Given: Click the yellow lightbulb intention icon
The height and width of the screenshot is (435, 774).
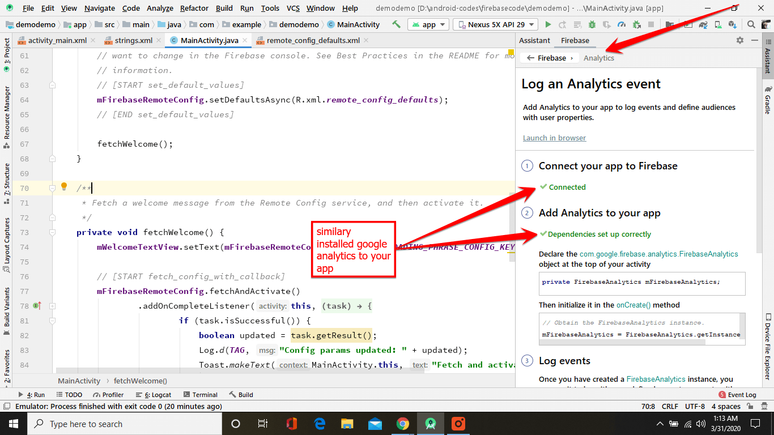Looking at the screenshot, I should point(64,187).
